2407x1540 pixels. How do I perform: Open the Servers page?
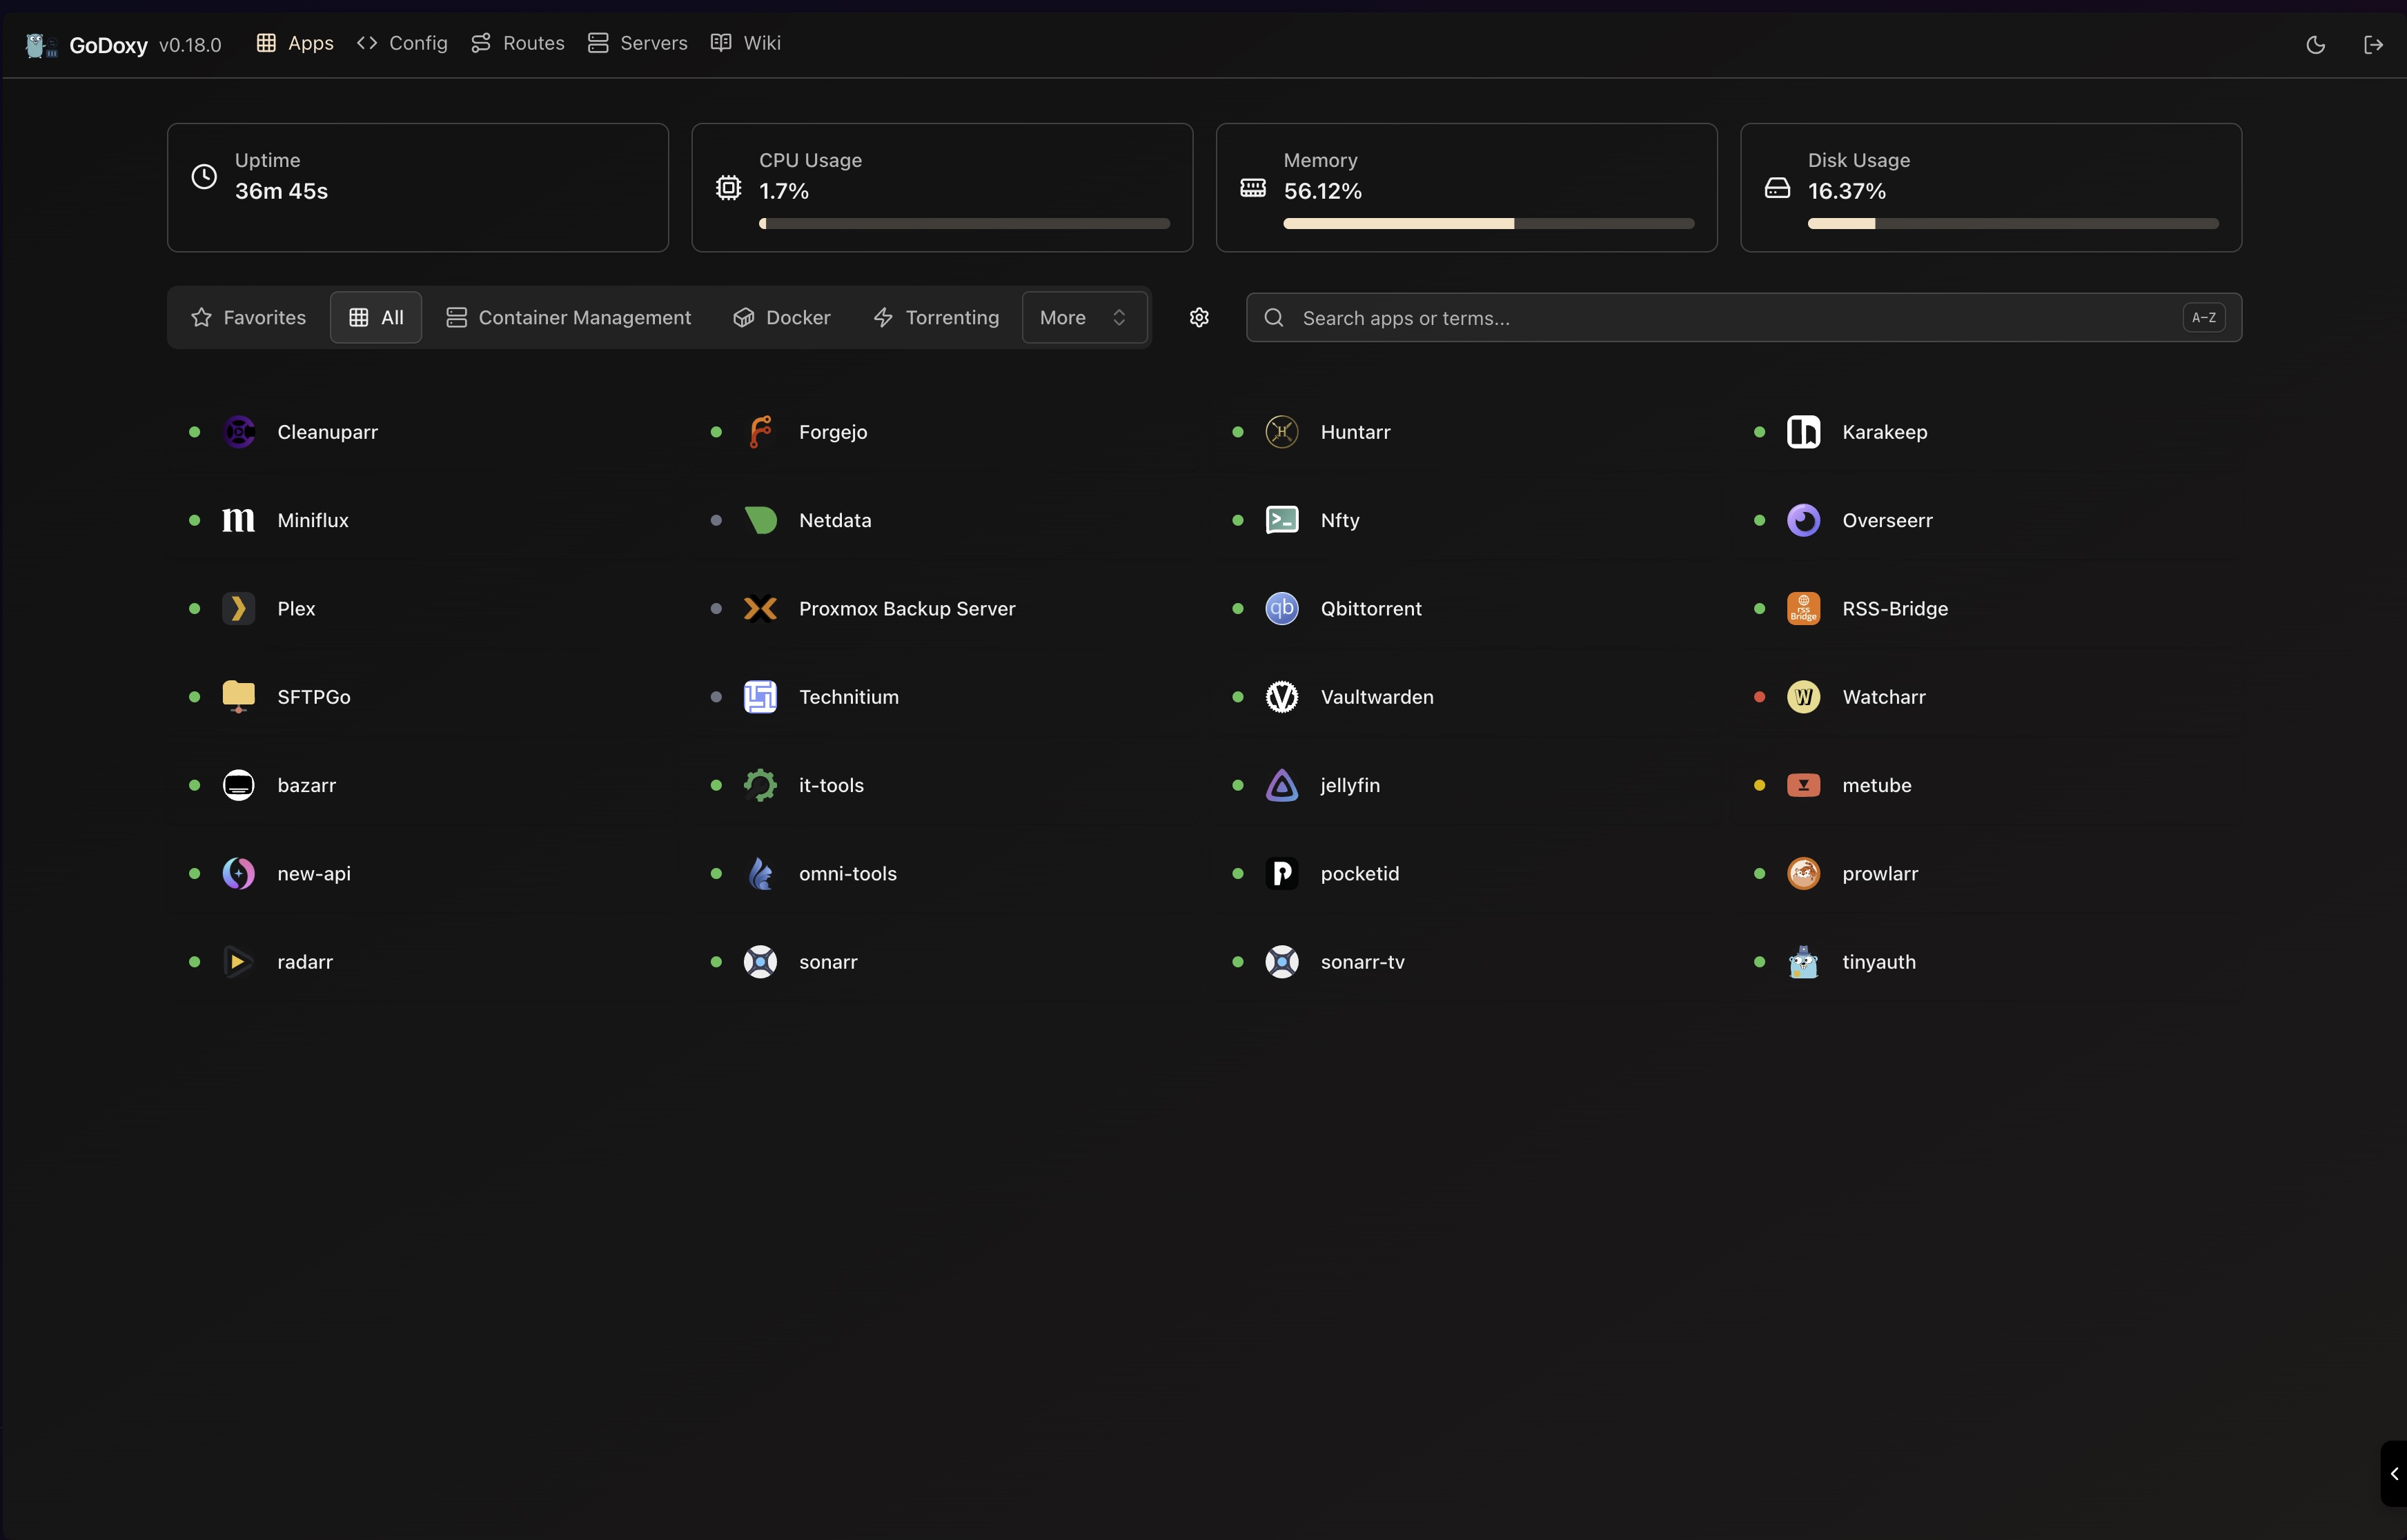[637, 43]
